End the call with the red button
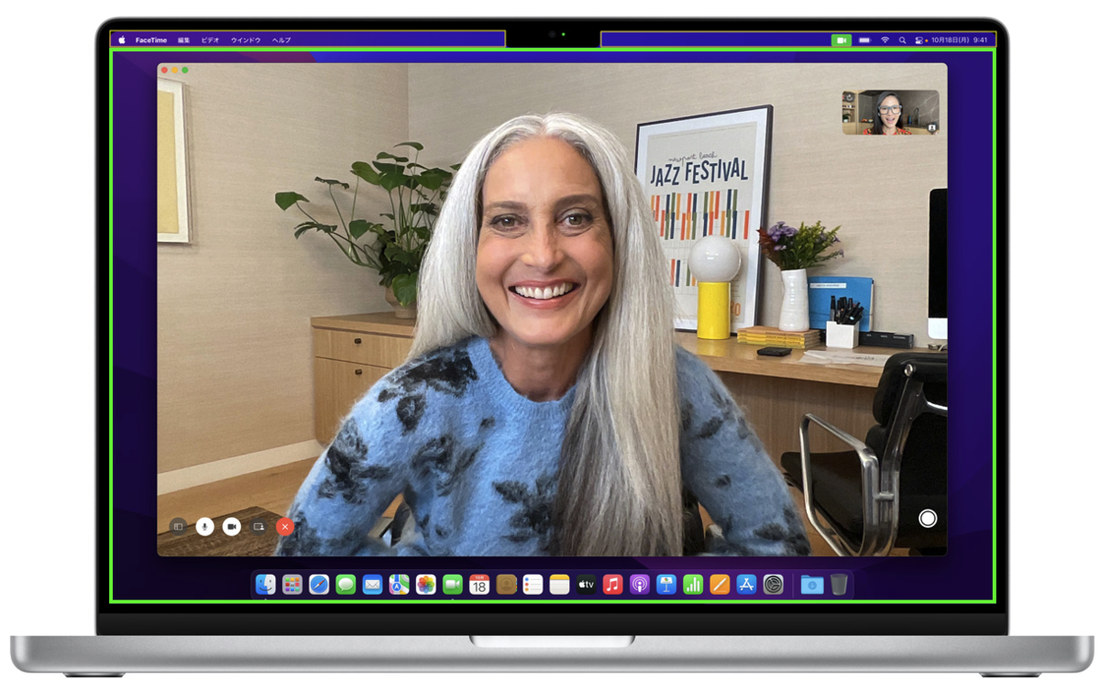Screen dimensions: 1100x691 coord(285,527)
